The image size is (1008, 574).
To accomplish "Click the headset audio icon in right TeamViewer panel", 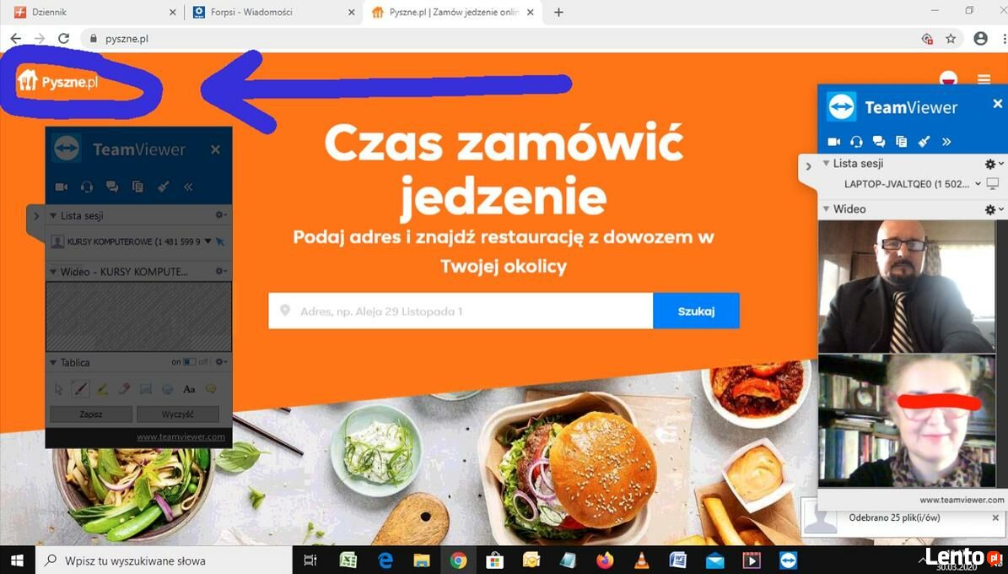I will click(855, 142).
